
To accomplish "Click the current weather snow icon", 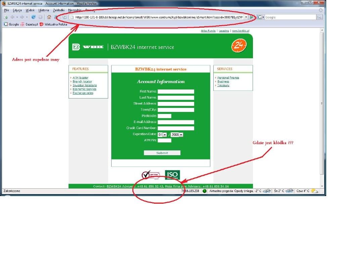I will tap(266, 191).
